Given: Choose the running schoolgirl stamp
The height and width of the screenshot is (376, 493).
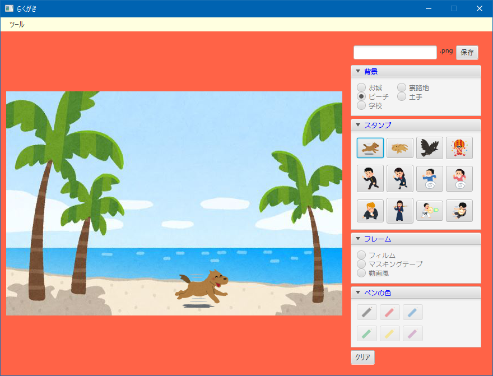Looking at the screenshot, I should click(400, 179).
